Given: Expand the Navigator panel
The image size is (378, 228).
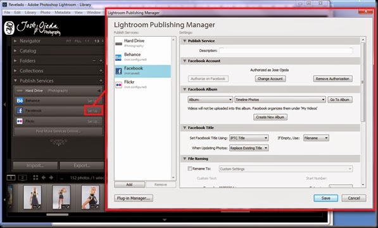Looking at the screenshot, I should (x=15, y=41).
